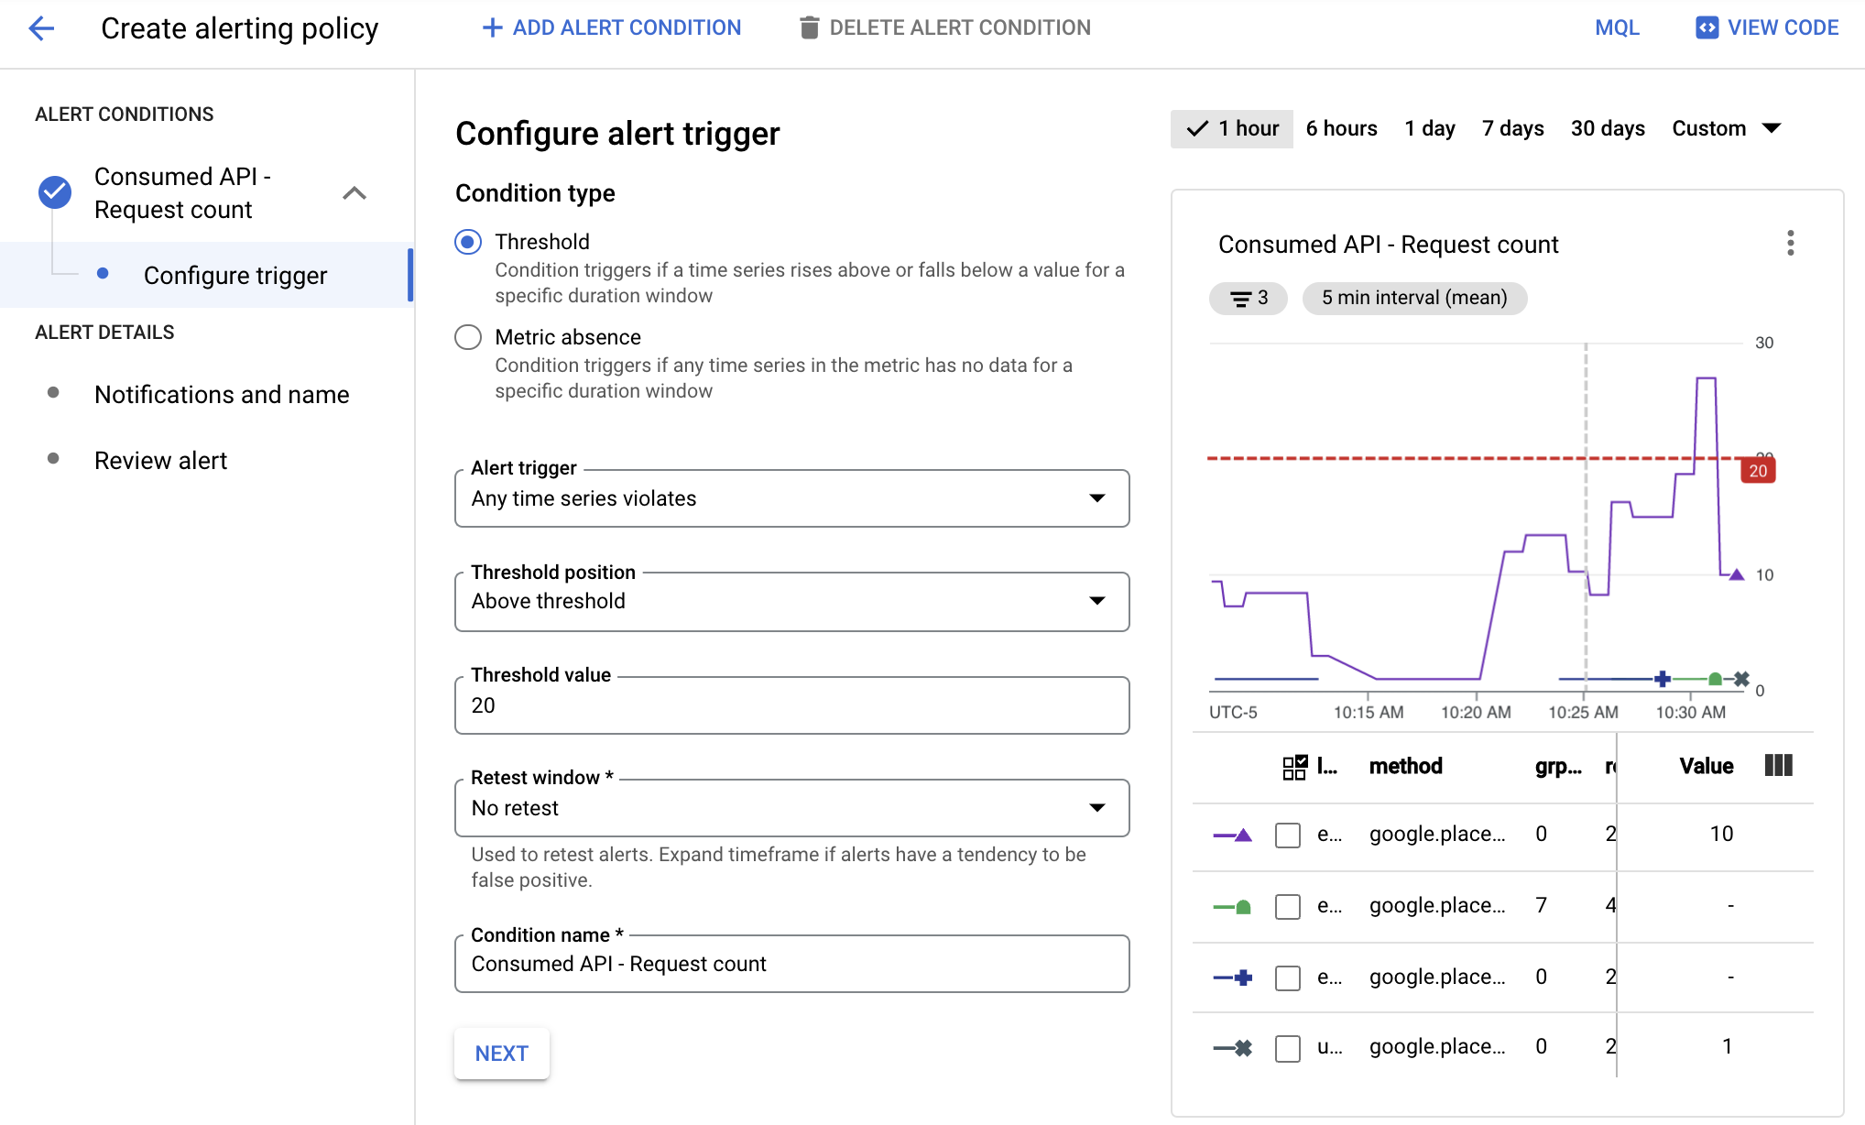The width and height of the screenshot is (1865, 1125).
Task: Select the 7 days time range tab
Action: (x=1513, y=128)
